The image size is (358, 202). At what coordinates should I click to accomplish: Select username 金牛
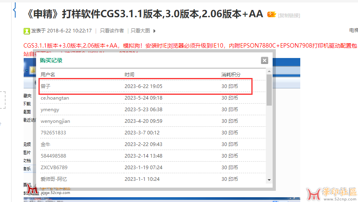(x=45, y=144)
